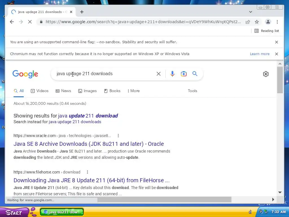This screenshot has height=217, width=289.
Task: Select the All results tab
Action: pyautogui.click(x=19, y=91)
